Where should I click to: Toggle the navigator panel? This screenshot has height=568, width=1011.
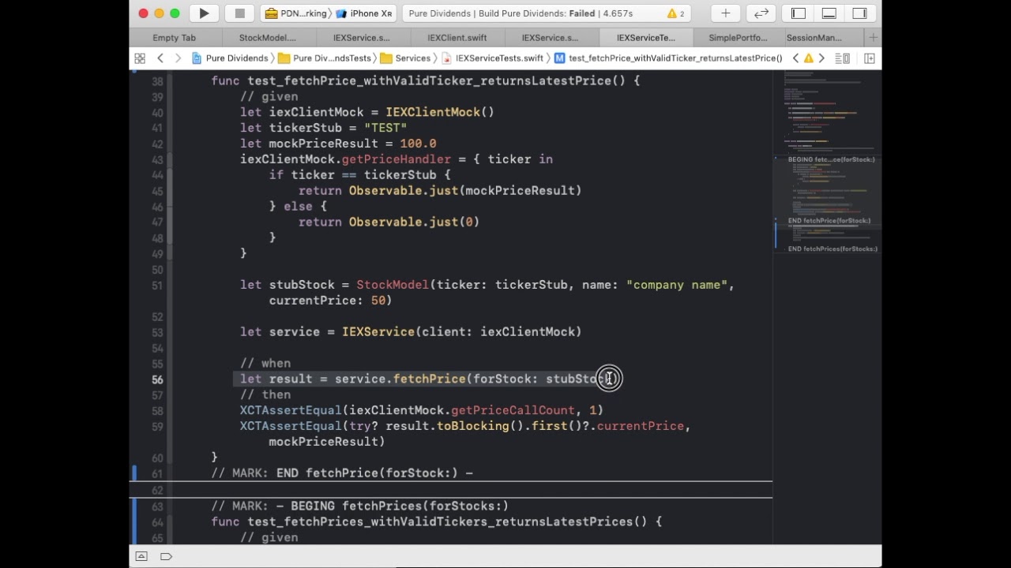pos(799,13)
